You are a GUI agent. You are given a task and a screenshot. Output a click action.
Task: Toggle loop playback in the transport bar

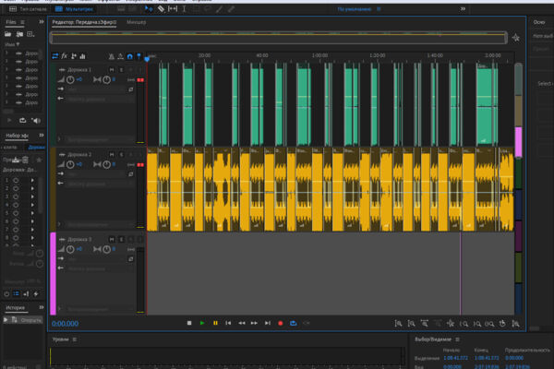click(294, 323)
